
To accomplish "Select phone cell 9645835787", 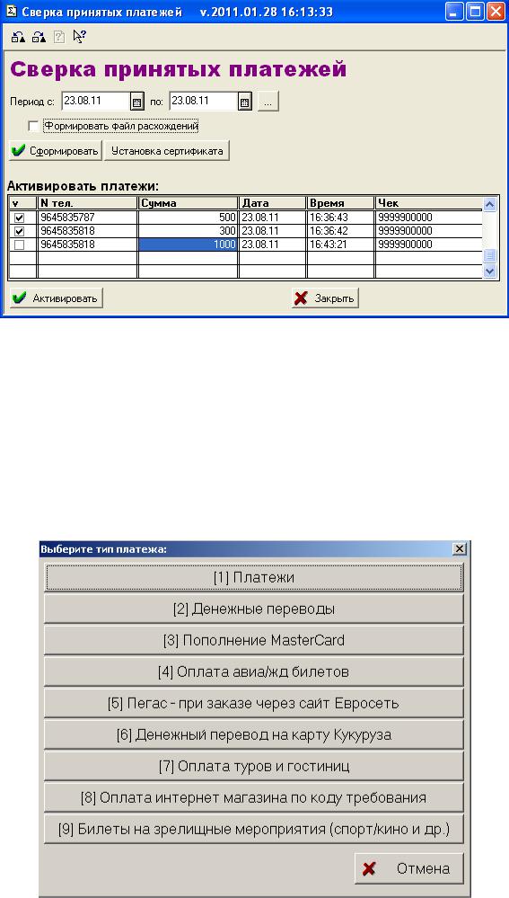I will 87,218.
